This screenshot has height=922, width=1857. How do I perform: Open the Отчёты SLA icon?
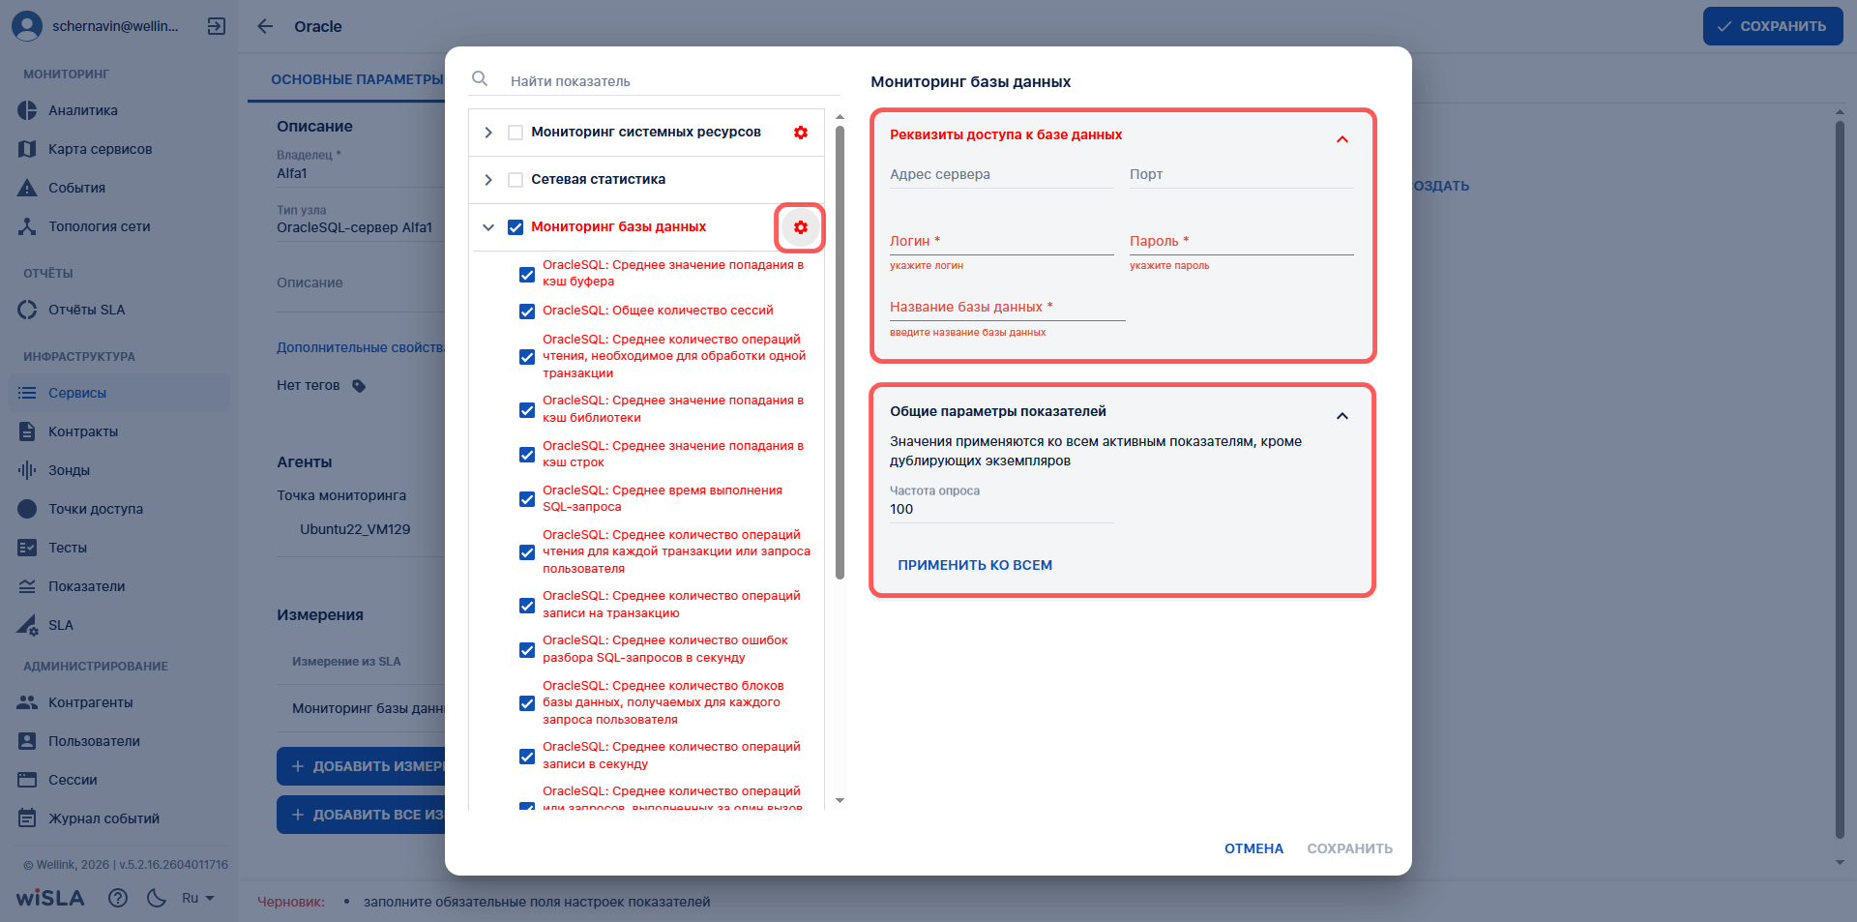tap(27, 310)
